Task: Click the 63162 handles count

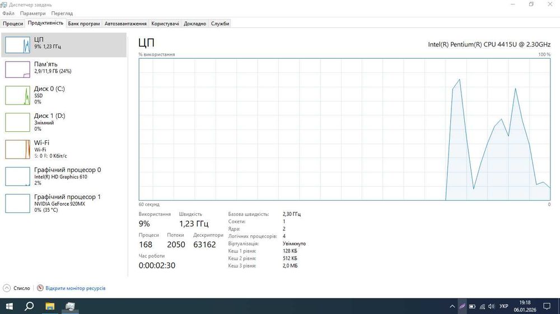Action: coord(204,245)
